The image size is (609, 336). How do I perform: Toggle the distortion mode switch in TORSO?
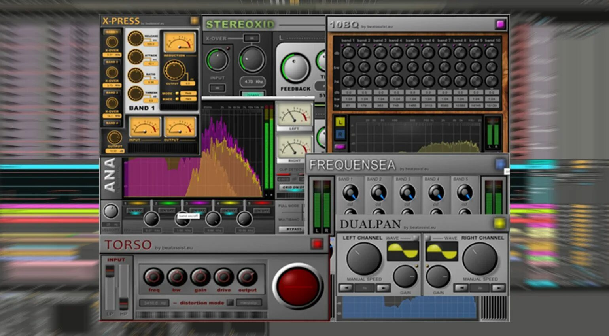(230, 303)
